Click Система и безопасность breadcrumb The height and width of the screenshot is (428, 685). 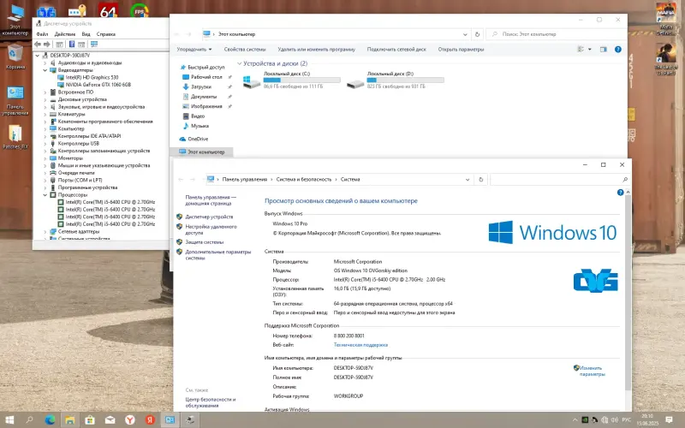tap(304, 180)
